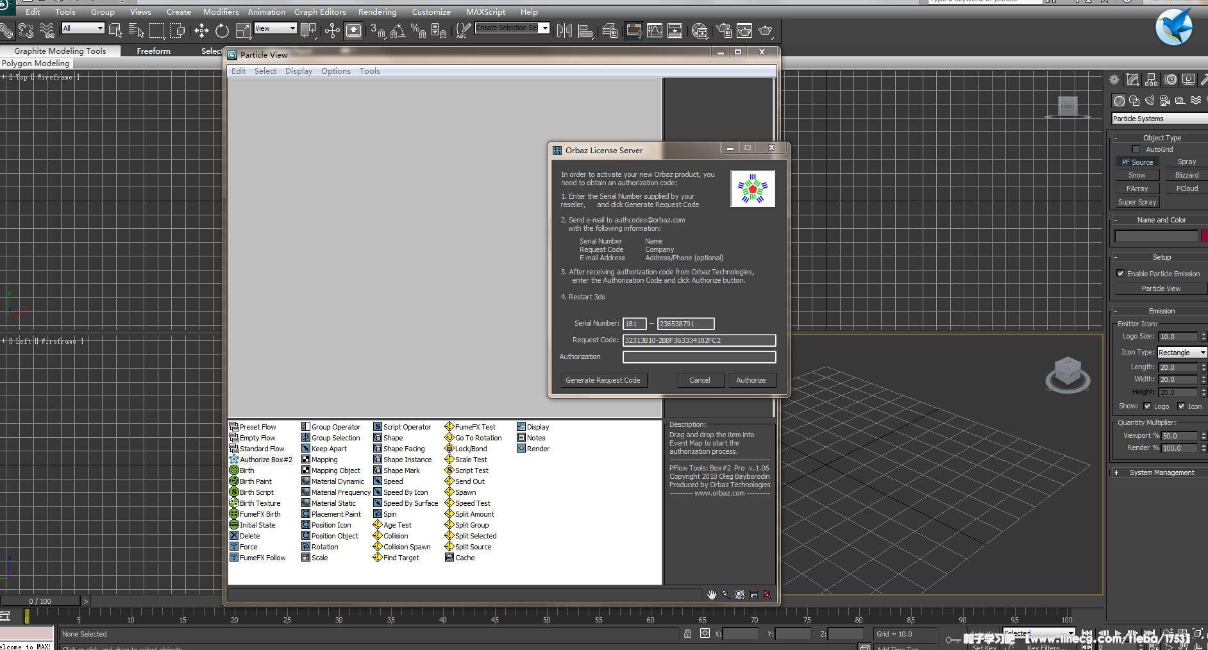
Task: Click the Align tool icon
Action: click(x=585, y=30)
